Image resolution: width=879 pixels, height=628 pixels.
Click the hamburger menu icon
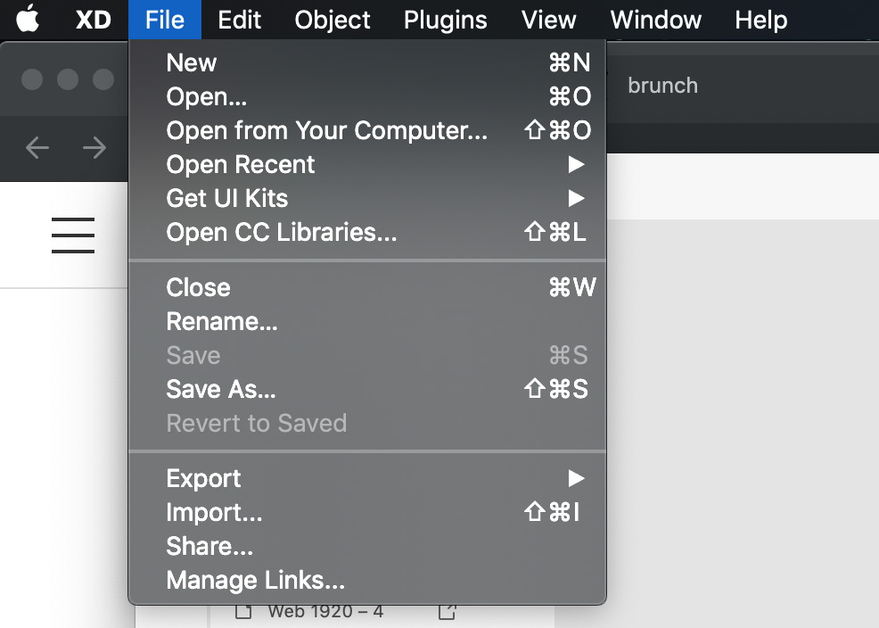click(x=73, y=235)
